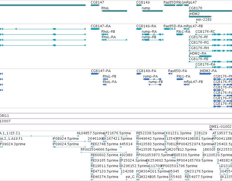The width and height of the screenshot is (232, 181).
Task: Select the RhoL-PB protein label
Action: (x=109, y=76)
